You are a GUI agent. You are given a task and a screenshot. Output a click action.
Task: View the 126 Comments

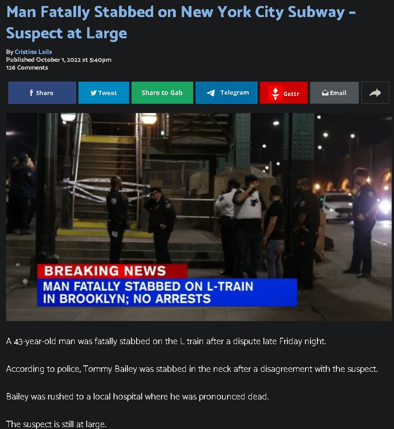click(27, 67)
